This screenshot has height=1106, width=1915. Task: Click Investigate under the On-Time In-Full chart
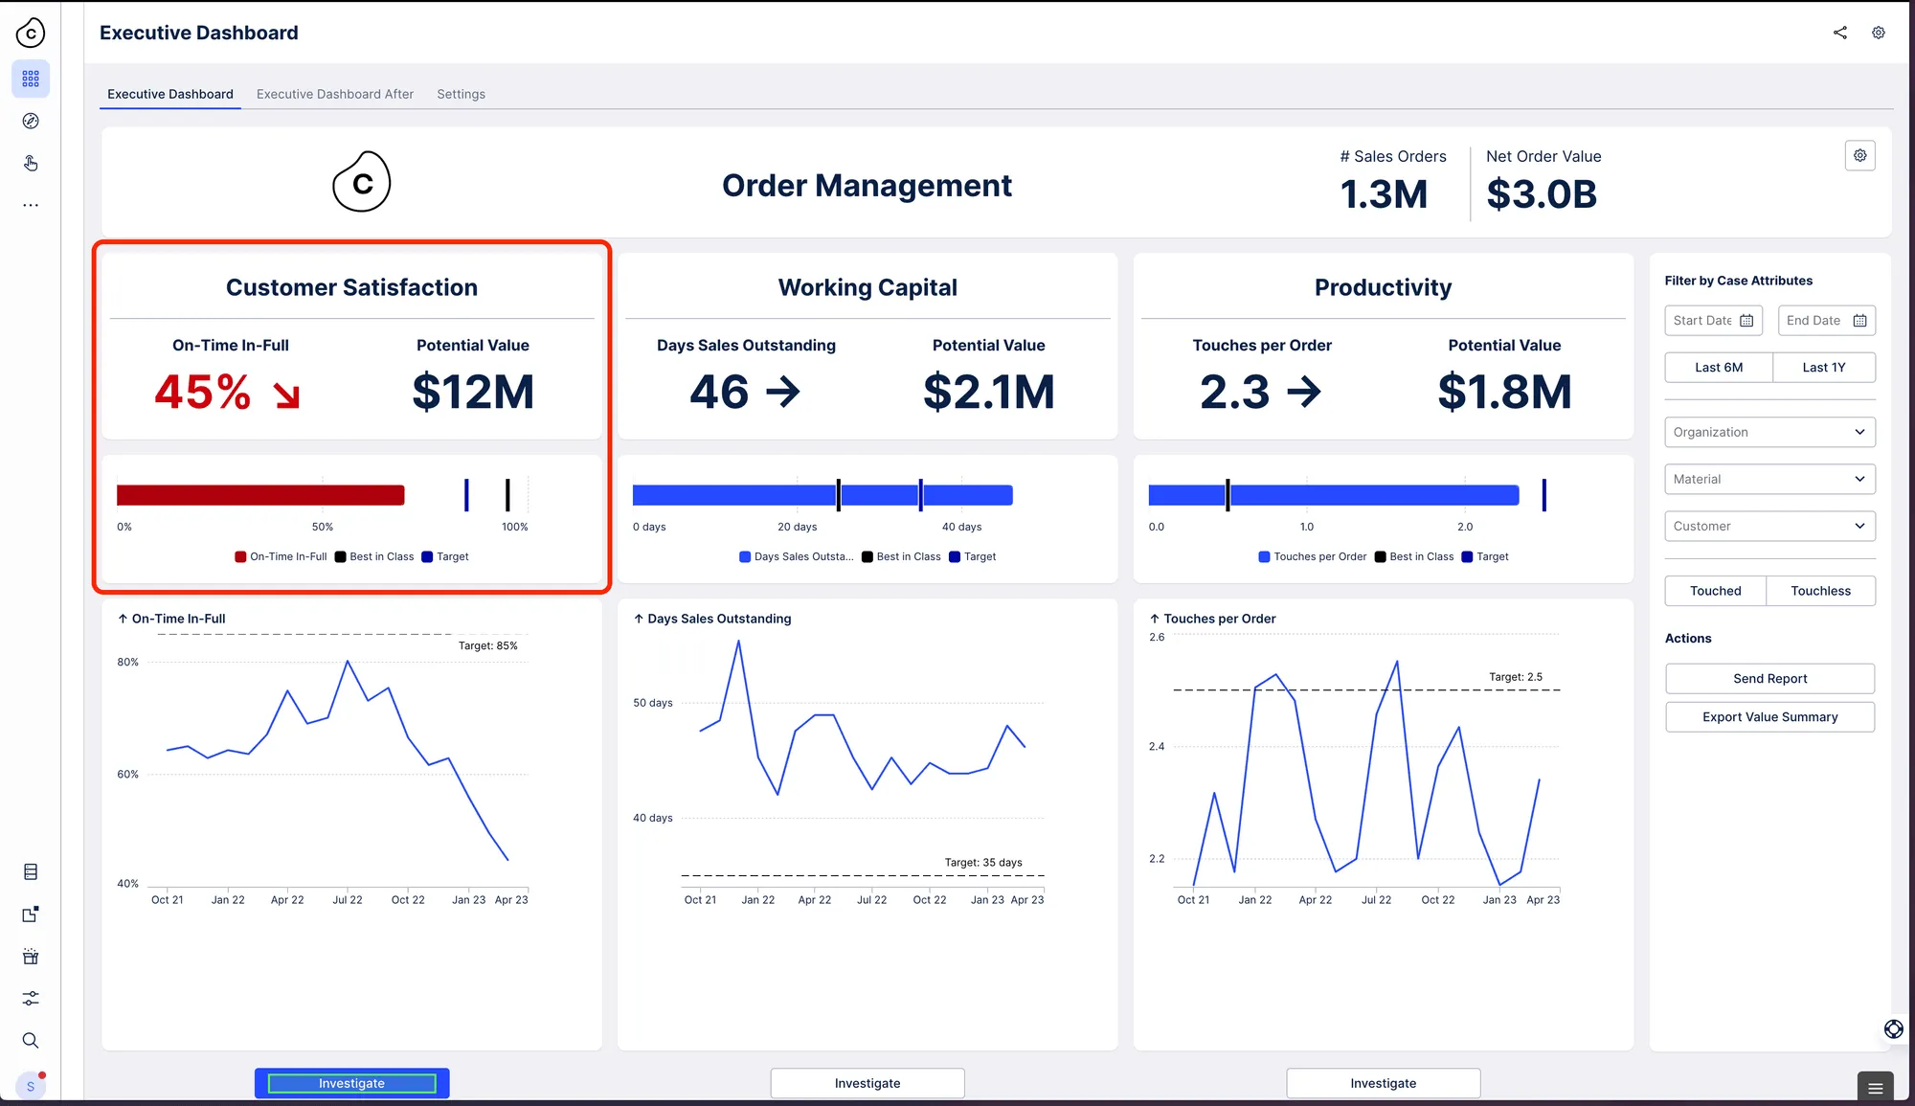pyautogui.click(x=351, y=1083)
